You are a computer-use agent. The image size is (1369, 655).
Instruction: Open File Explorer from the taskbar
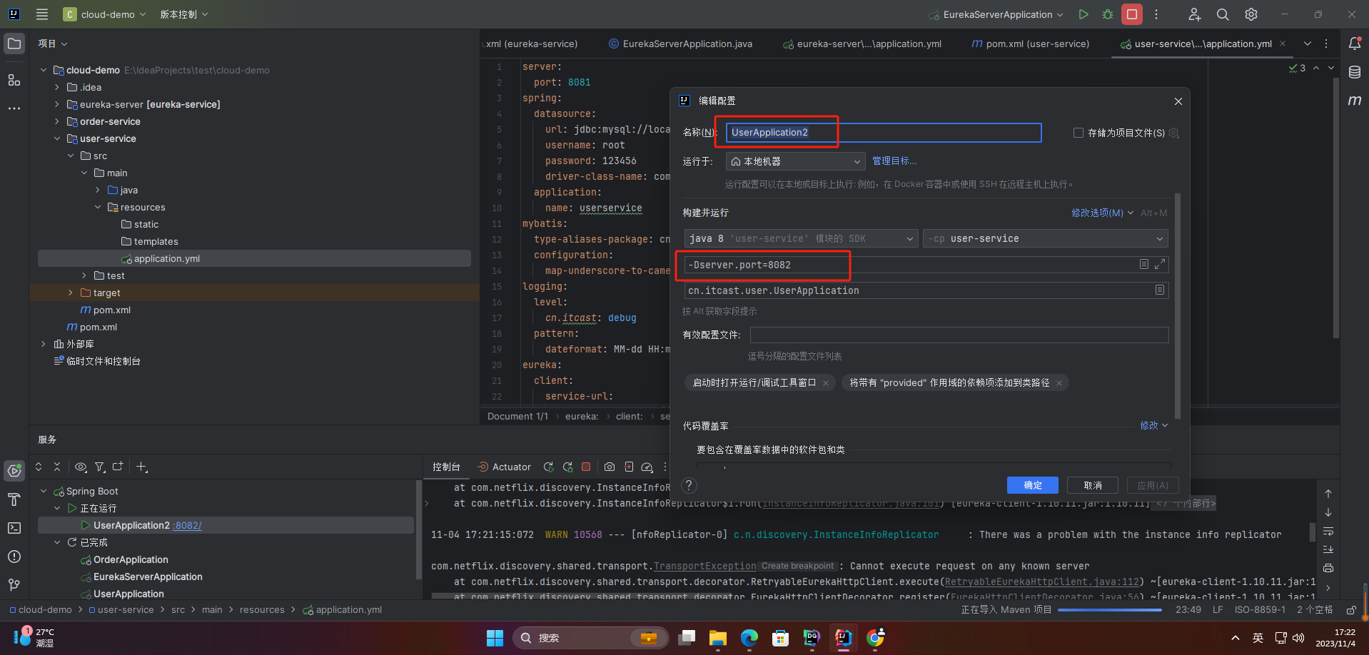click(718, 638)
